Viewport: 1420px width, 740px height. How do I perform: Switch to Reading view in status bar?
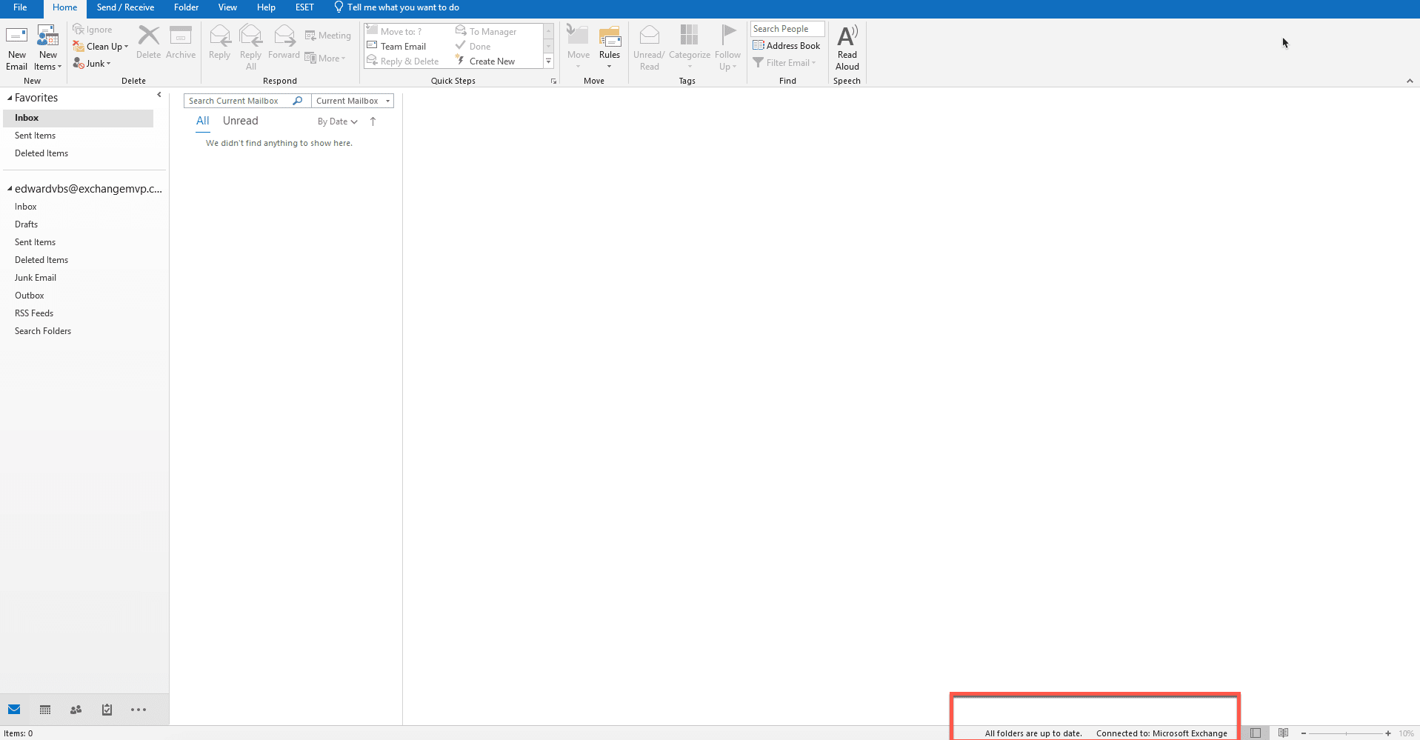point(1282,733)
